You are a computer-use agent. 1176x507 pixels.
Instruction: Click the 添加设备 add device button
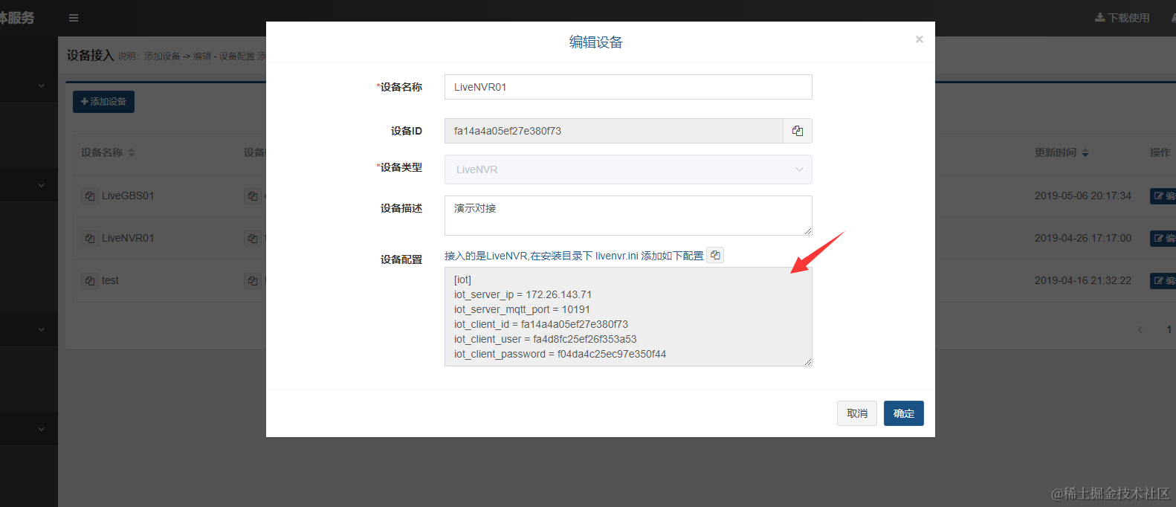click(103, 102)
